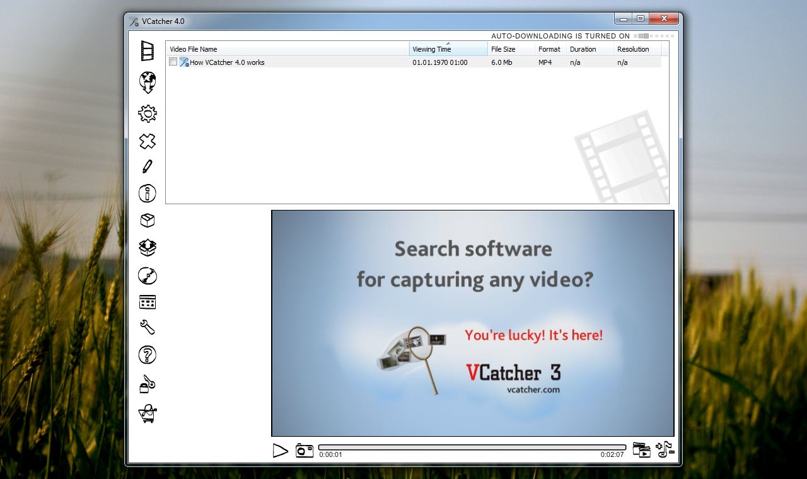Click the AUTO-DOWNLOADING IS TURNED ON label
807x479 pixels.
560,36
